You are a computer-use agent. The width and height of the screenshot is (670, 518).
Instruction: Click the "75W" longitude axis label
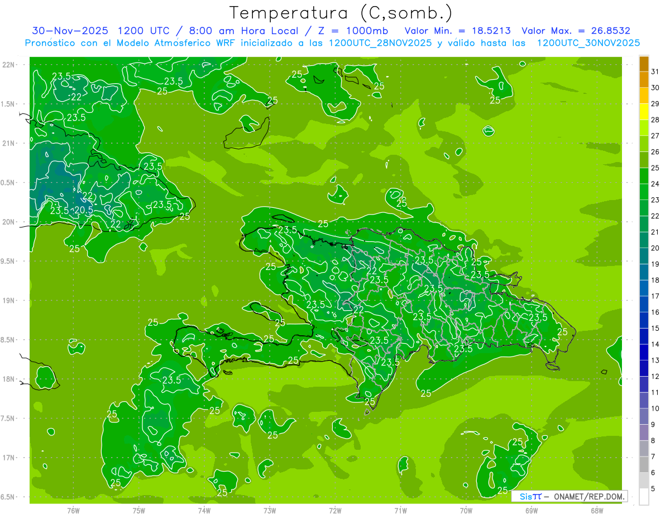[x=139, y=511]
